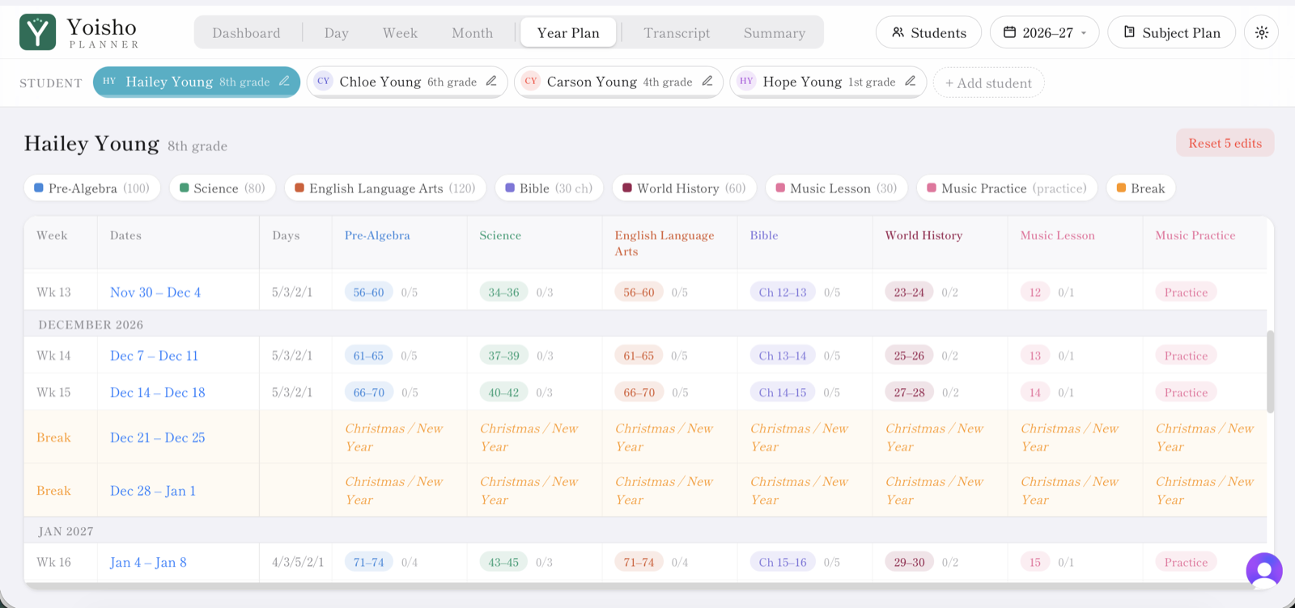The width and height of the screenshot is (1295, 608).
Task: Click the Wk 16 days cell 4/3/5/2/1
Action: click(297, 562)
